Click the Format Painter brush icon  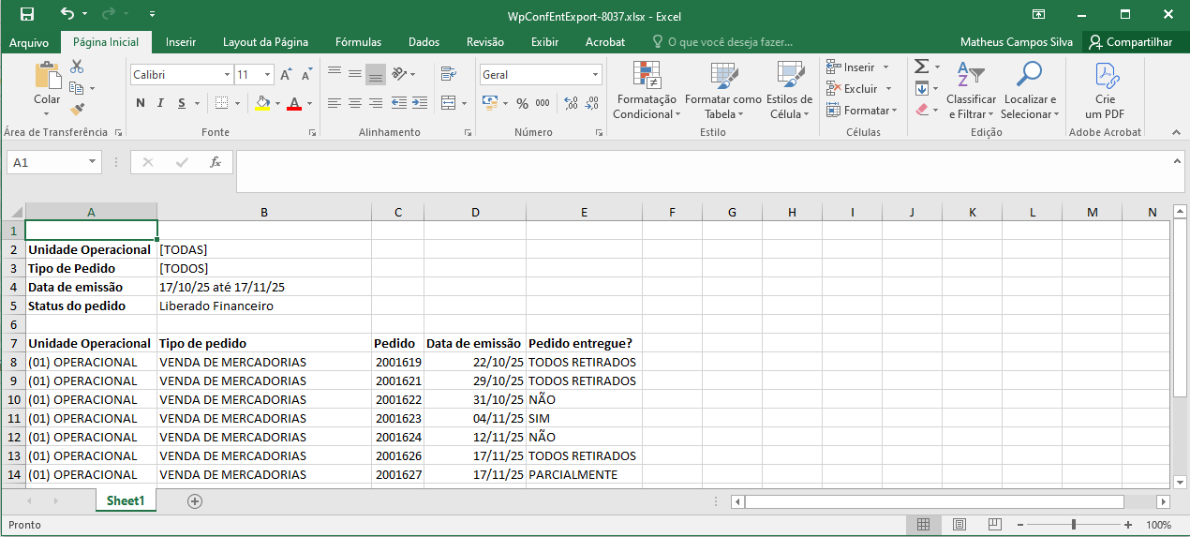click(77, 110)
